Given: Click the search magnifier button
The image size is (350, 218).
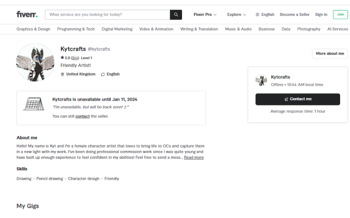Looking at the screenshot, I should pyautogui.click(x=176, y=15).
